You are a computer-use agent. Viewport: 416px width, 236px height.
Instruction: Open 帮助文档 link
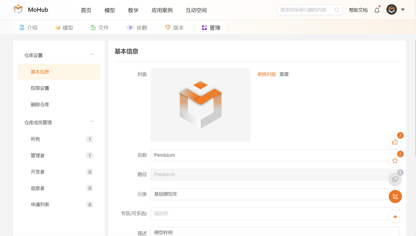[358, 10]
